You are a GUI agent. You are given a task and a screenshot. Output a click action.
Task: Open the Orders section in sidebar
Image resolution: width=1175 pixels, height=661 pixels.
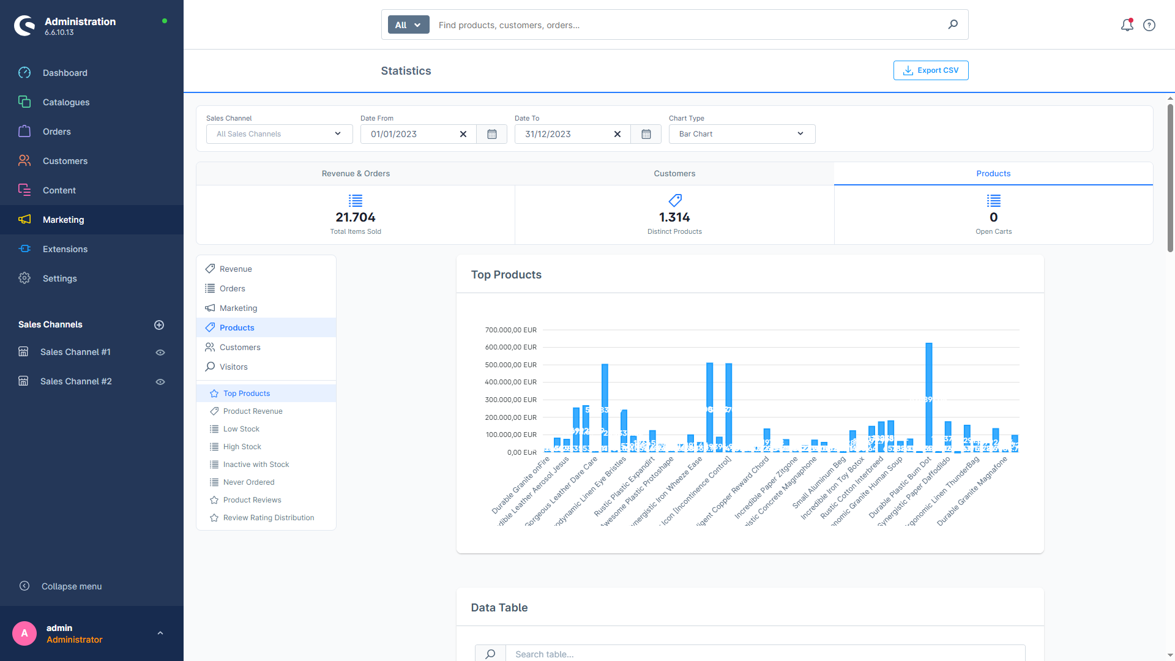56,131
